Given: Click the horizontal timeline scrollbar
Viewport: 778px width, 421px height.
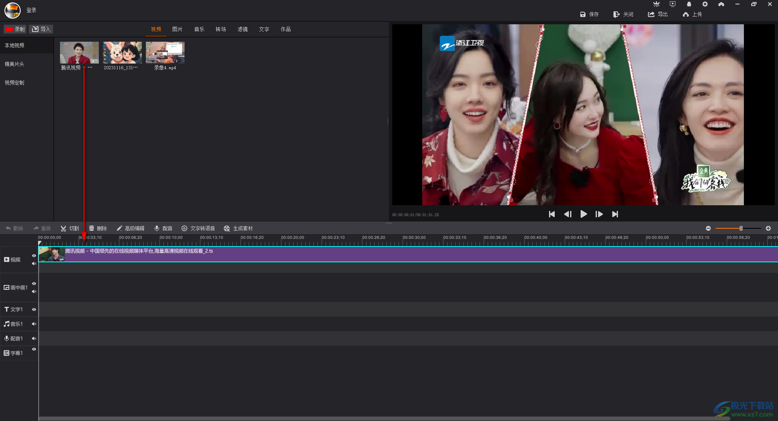Looking at the screenshot, I should pyautogui.click(x=384, y=419).
